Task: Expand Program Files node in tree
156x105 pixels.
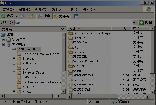Action: pyautogui.click(x=14, y=73)
